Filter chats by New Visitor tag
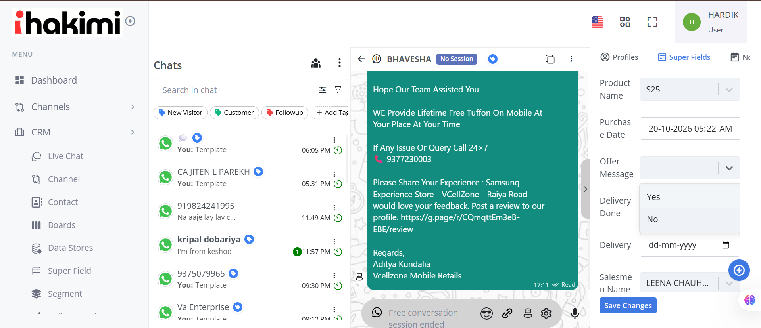 pyautogui.click(x=181, y=113)
